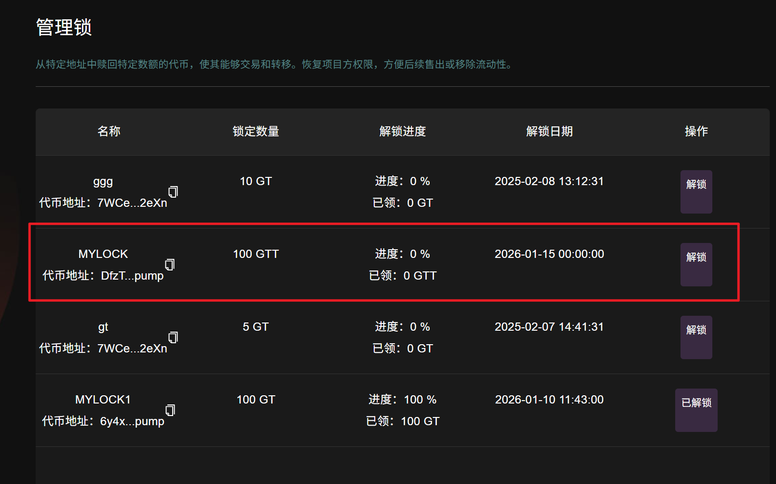Select the 解锁进度 column header
The image size is (776, 484).
[x=403, y=131]
